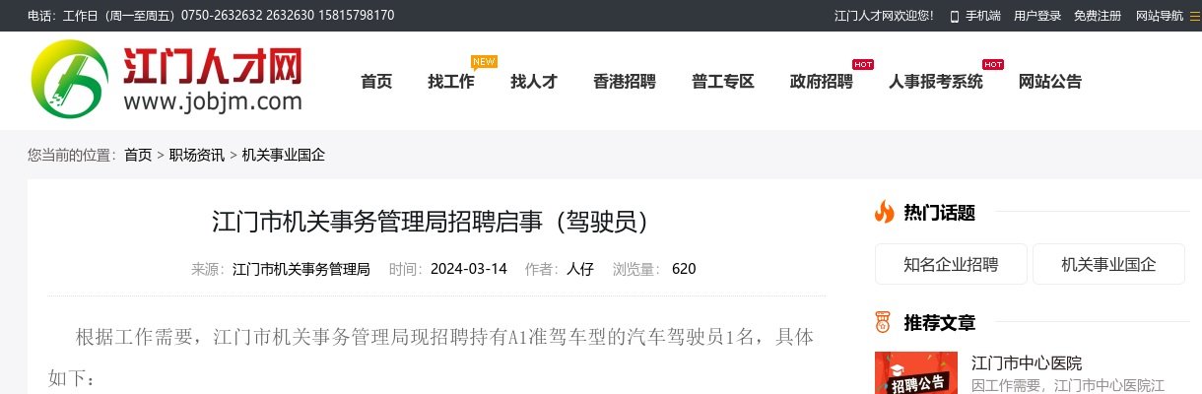
Task: Open the 网站公告 navigation item
Action: [1050, 82]
